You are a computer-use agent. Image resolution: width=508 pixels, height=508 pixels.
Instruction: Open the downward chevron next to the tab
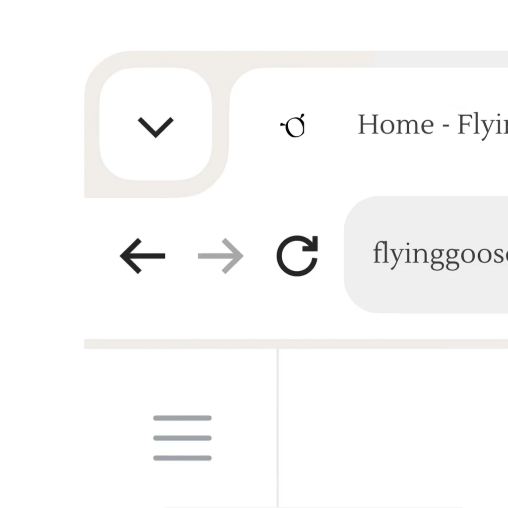[156, 126]
